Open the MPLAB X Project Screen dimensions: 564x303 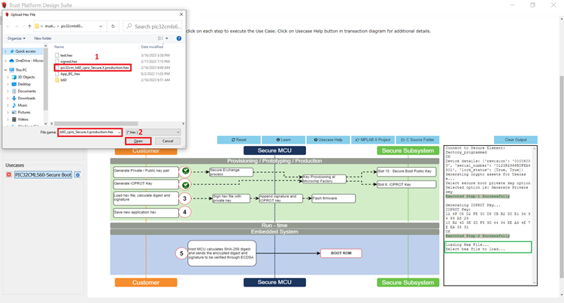373,140
